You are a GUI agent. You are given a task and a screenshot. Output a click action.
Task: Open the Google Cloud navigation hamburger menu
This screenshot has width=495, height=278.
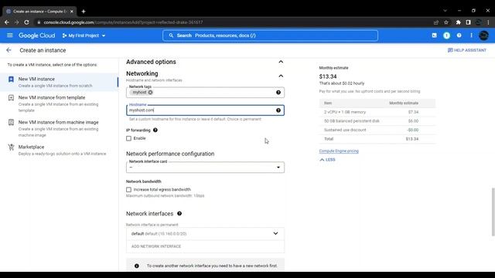[10, 36]
